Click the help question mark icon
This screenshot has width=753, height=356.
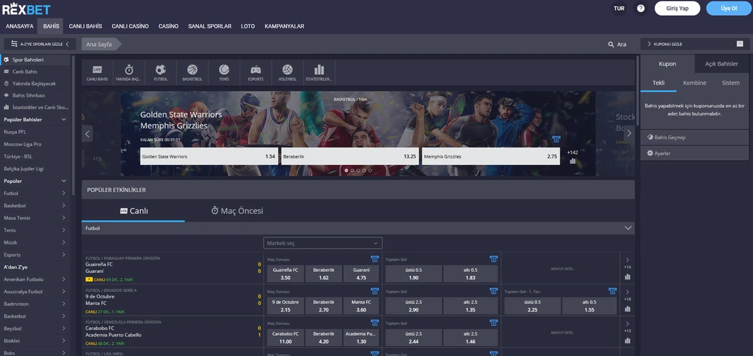641,8
